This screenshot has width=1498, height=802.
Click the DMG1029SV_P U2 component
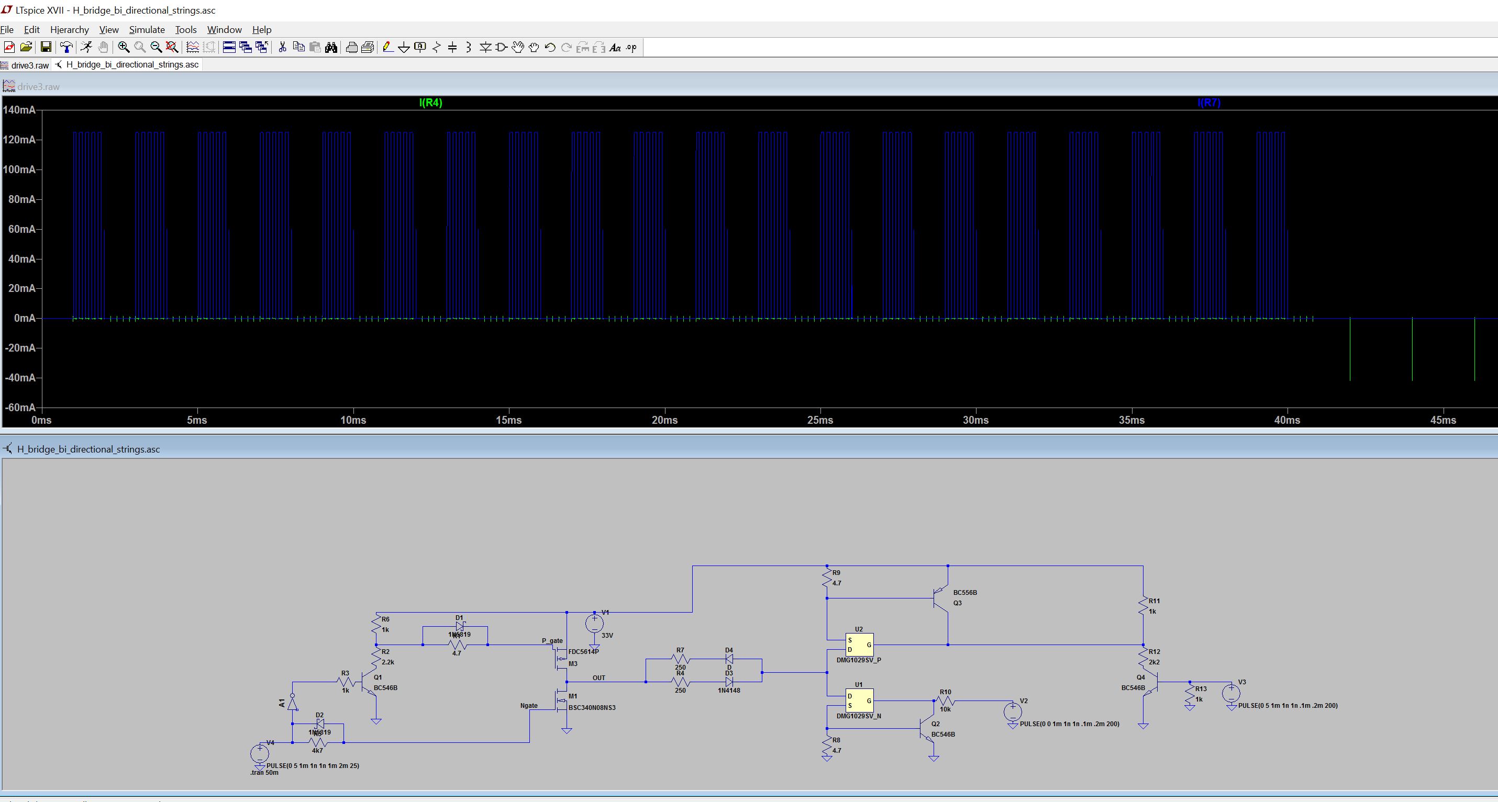[859, 645]
